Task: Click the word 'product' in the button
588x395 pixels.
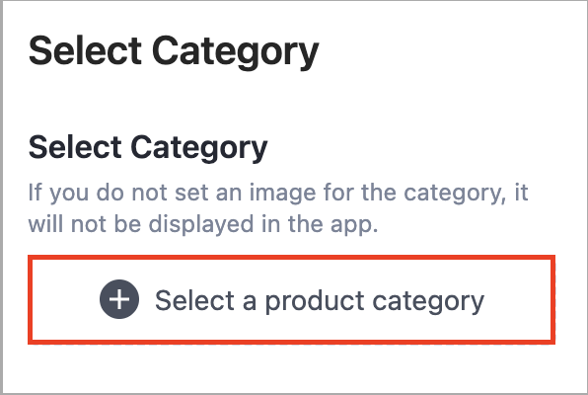Action: pos(315,301)
